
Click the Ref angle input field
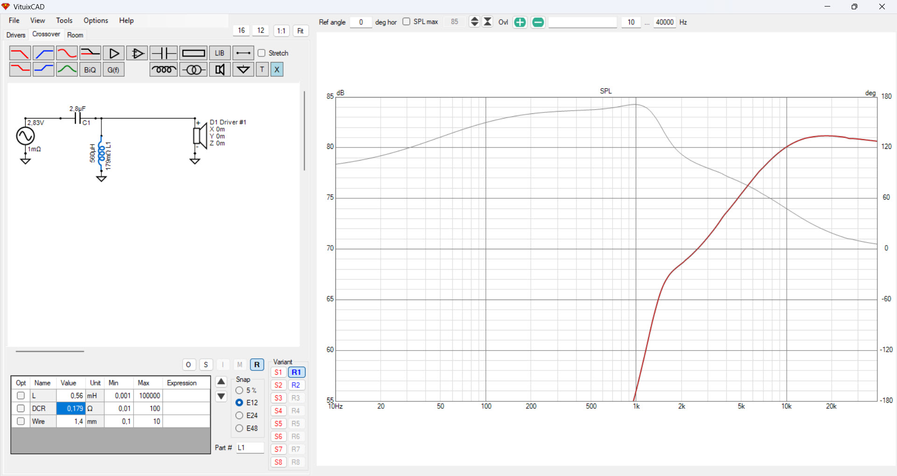click(x=361, y=22)
